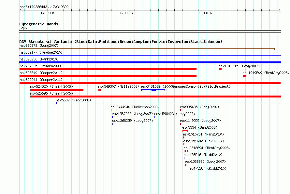Click the left arrow of the ruler
Image resolution: width=290 pixels, height=194 pixels.
coord(20,10)
